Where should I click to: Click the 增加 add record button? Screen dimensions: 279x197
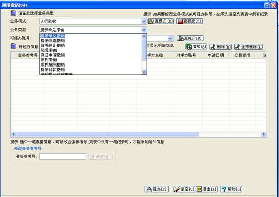click(x=196, y=47)
